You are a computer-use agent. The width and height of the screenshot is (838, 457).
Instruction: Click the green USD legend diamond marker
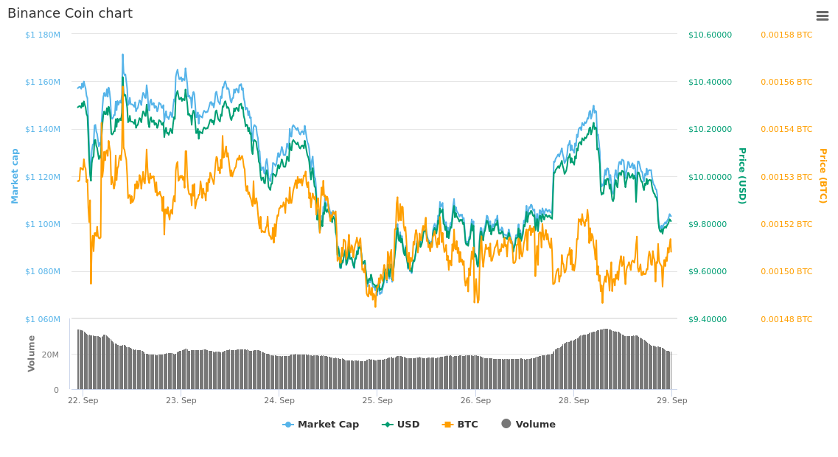point(388,425)
